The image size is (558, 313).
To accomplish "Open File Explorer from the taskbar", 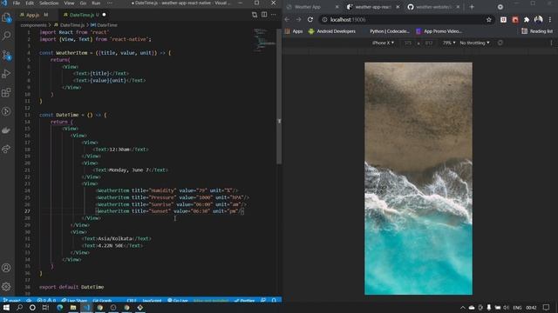I will [73, 307].
